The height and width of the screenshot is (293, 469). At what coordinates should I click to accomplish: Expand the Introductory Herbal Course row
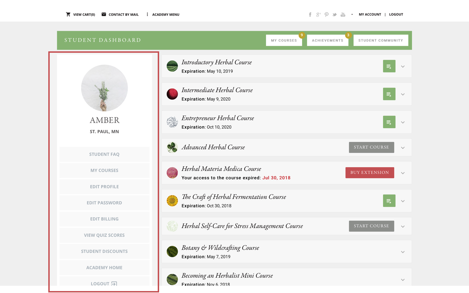403,66
